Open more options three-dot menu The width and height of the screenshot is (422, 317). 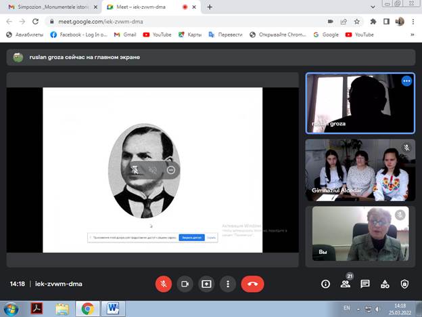229,284
